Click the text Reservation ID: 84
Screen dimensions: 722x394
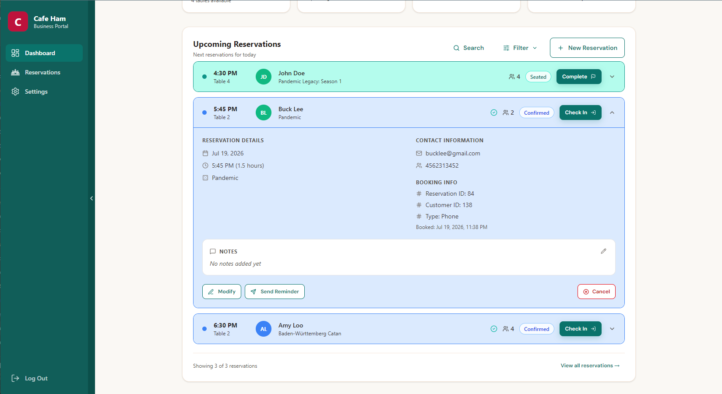point(450,193)
